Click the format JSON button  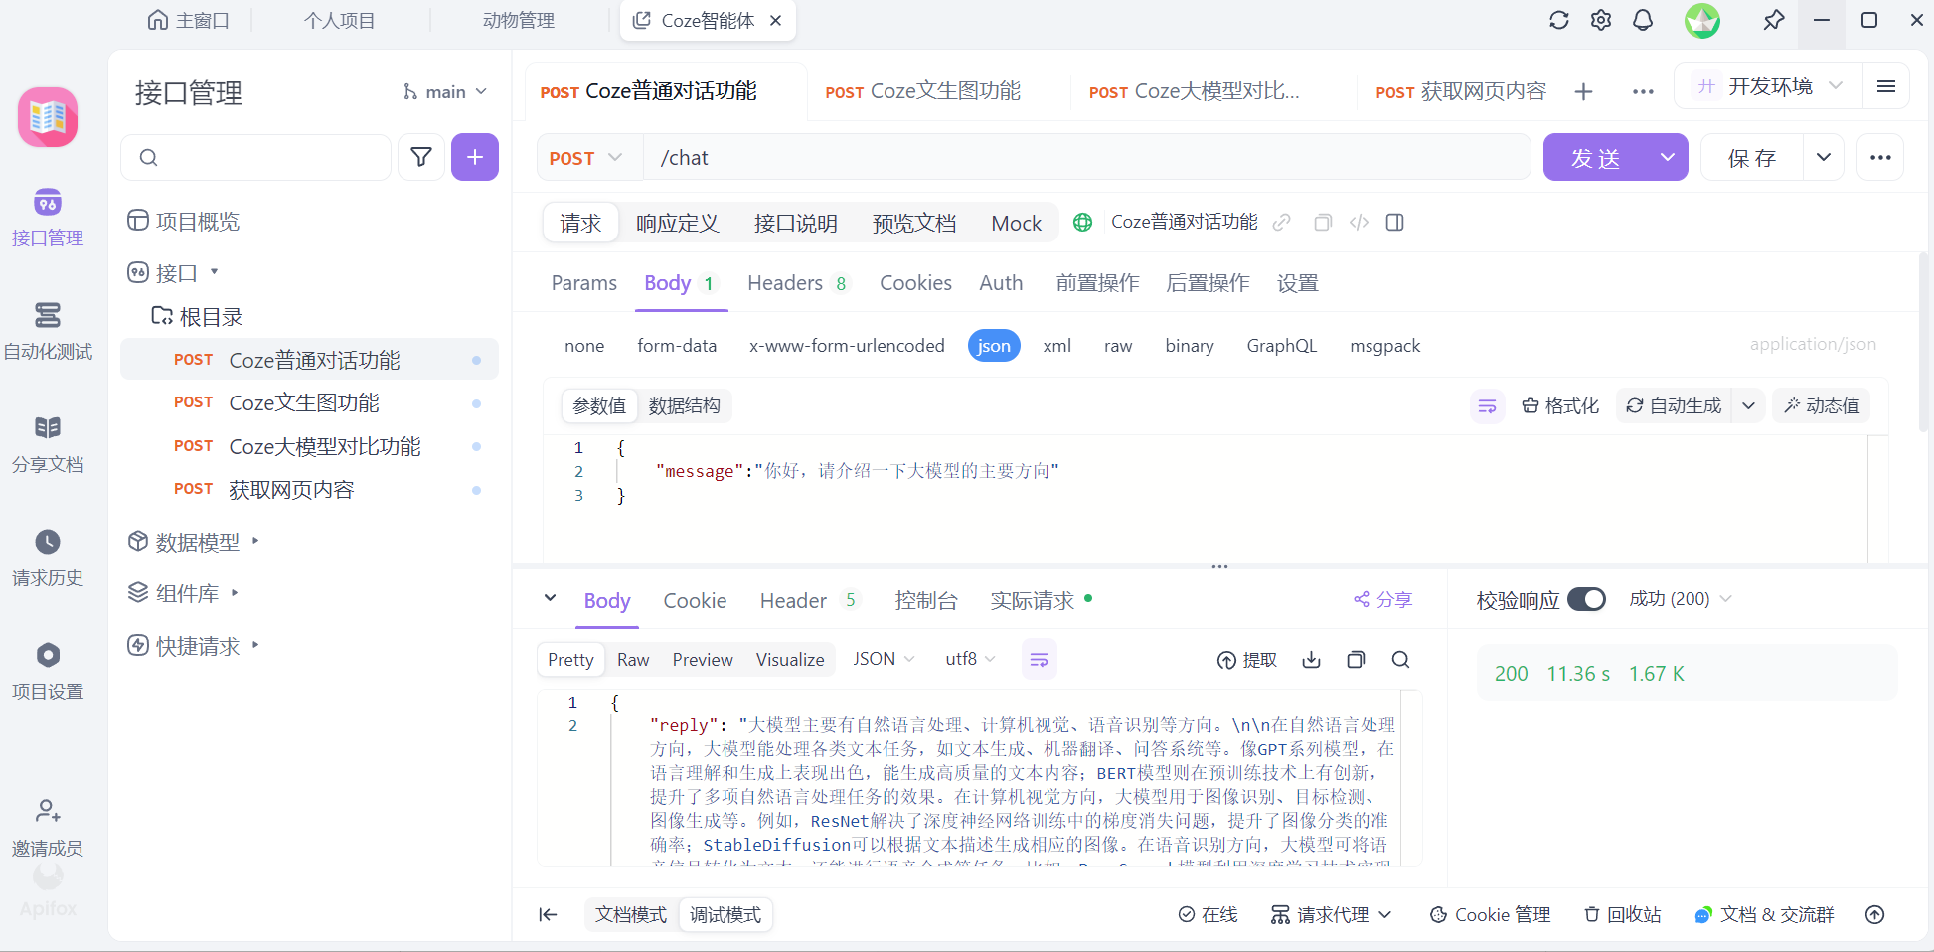(x=1560, y=405)
